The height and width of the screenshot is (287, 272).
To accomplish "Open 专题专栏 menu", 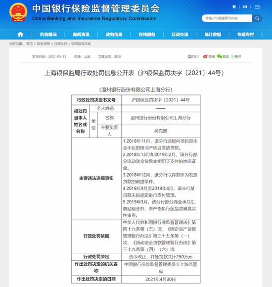I will click(245, 35).
